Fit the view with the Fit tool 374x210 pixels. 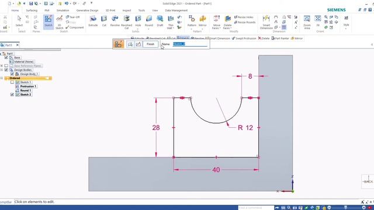point(318,21)
